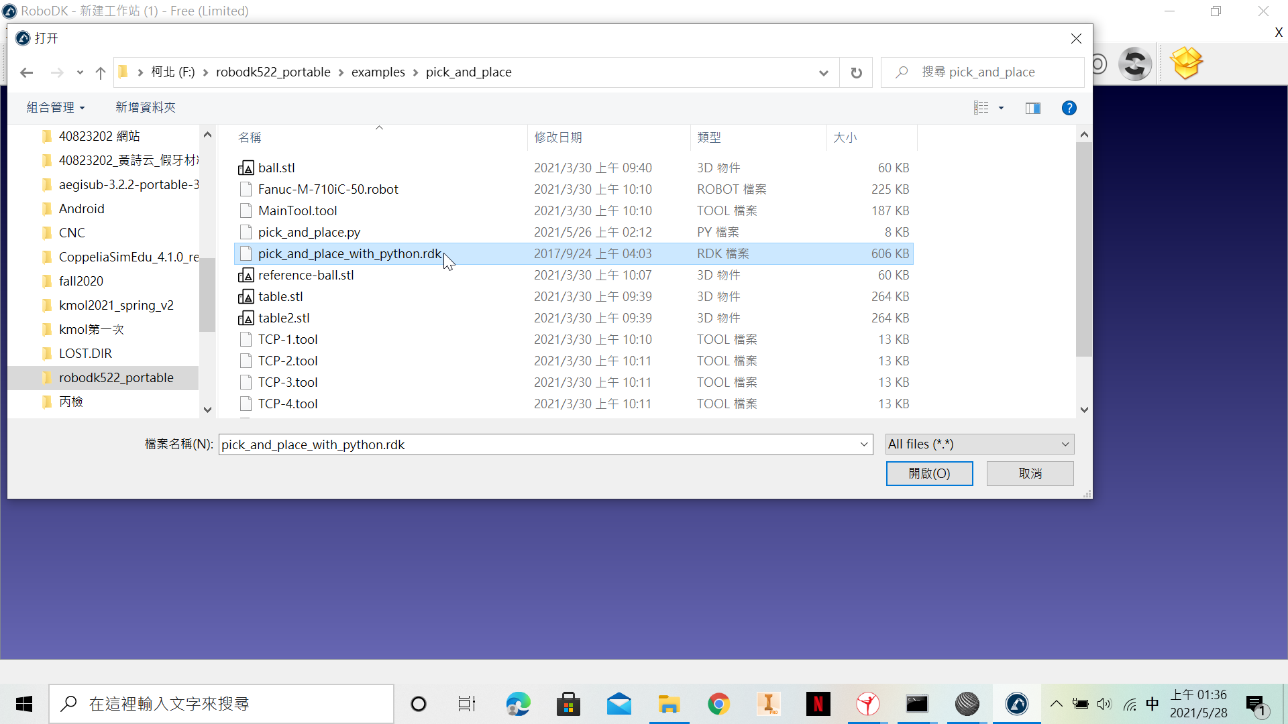The image size is (1288, 724).
Task: Open Android folder in navigation tree
Action: coord(81,208)
